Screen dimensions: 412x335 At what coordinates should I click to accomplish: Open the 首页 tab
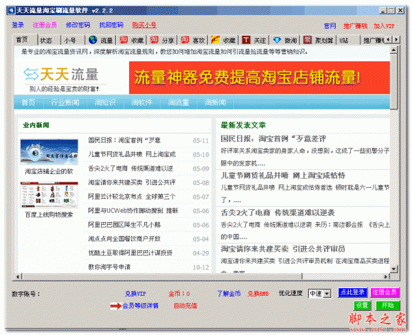[22, 40]
